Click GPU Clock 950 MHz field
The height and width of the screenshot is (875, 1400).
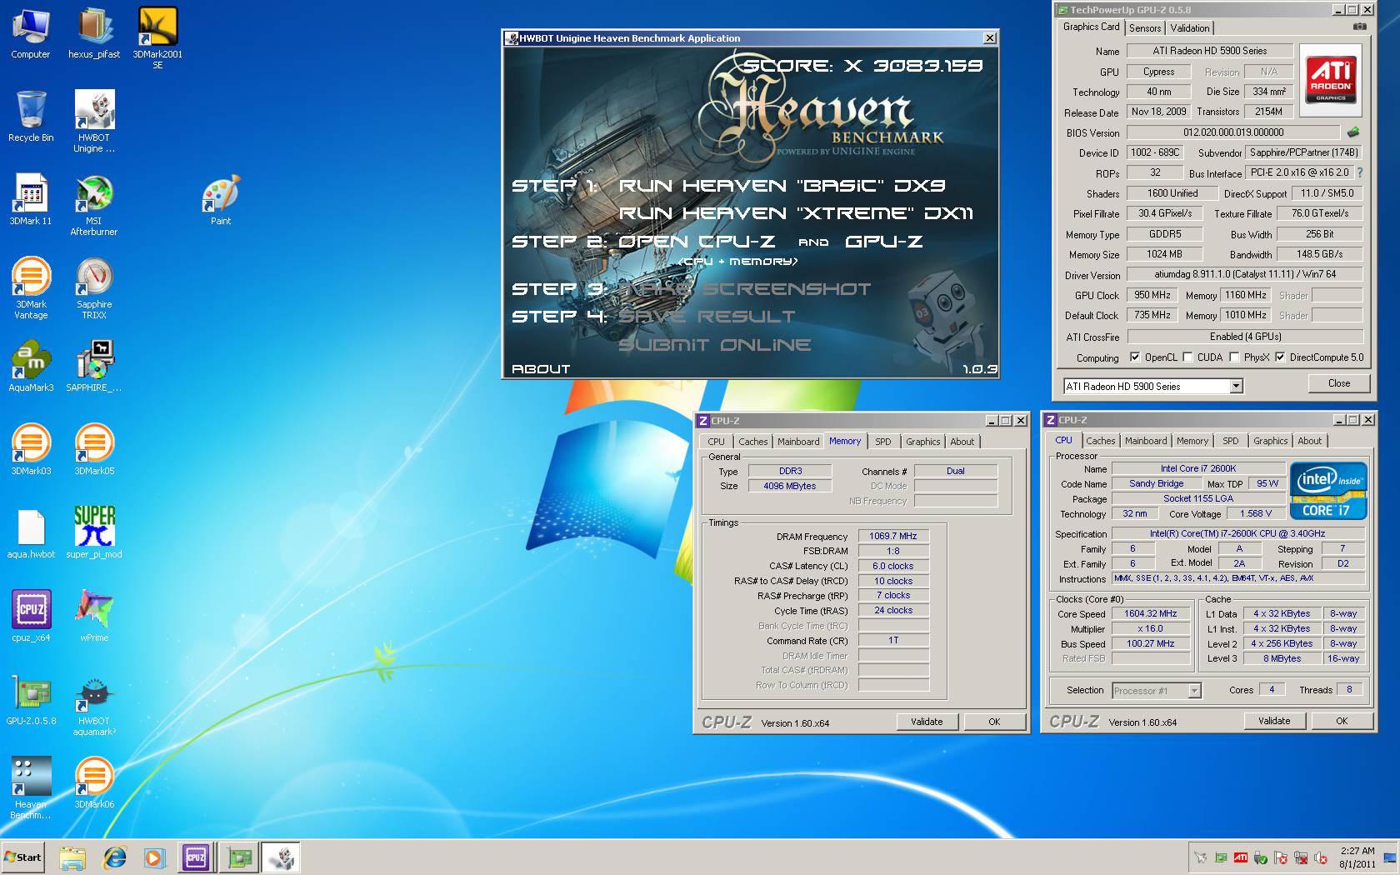[x=1152, y=295]
